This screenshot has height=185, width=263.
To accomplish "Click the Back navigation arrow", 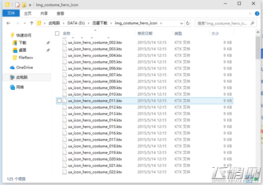I will [8, 23].
